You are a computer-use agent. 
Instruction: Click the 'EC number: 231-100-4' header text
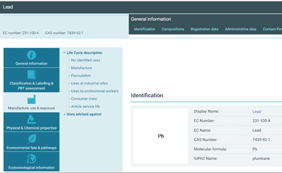pos(21,33)
